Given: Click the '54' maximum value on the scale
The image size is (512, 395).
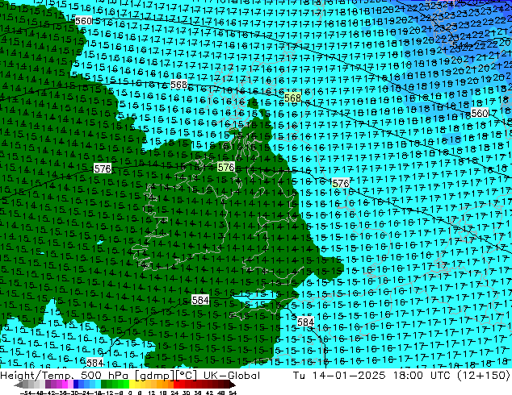Looking at the screenshot, I should [x=233, y=393].
